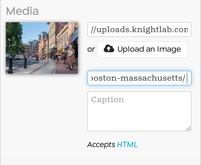Click the 'or' label before Upload
The width and height of the screenshot is (201, 165).
tap(91, 49)
